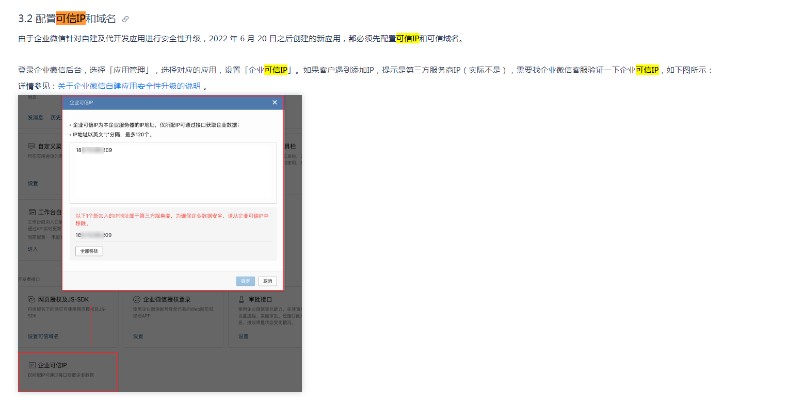Click the paragraph starting 登录企业微信后台
Screen dimensions: 804x404
(365, 70)
